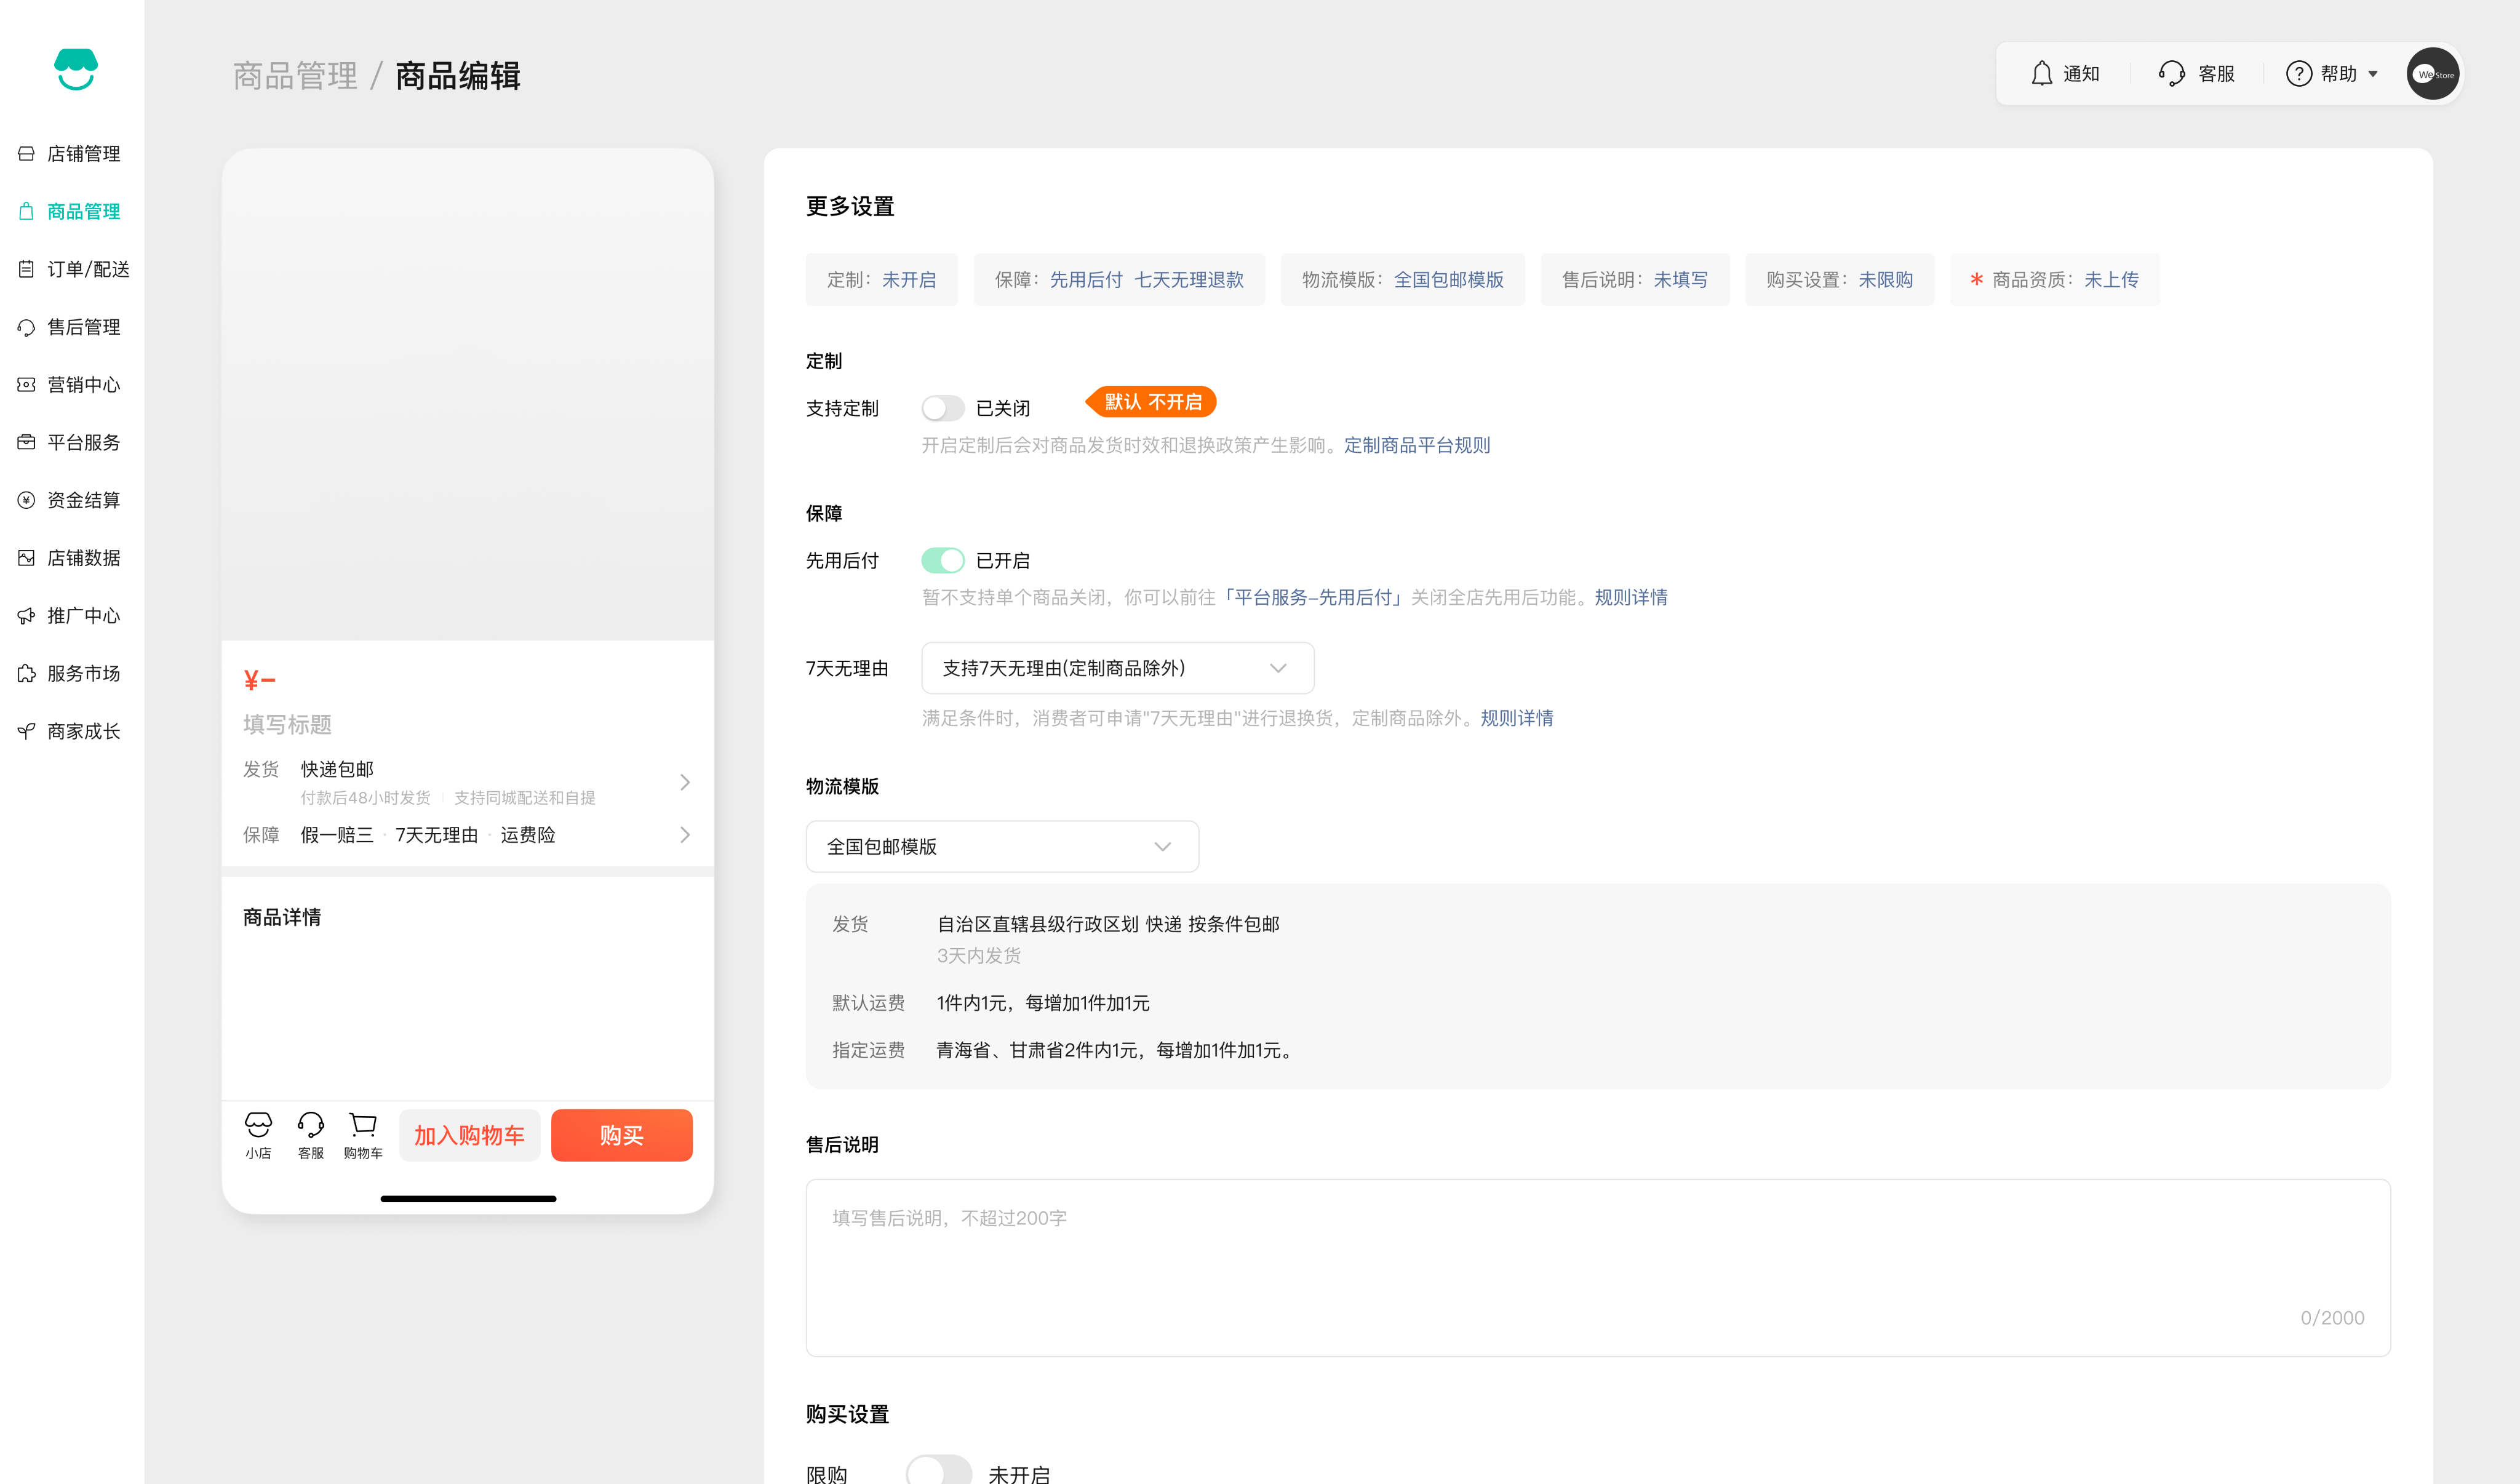2520x1484 pixels.
Task: Open customer service headset icon in header
Action: (x=2171, y=74)
